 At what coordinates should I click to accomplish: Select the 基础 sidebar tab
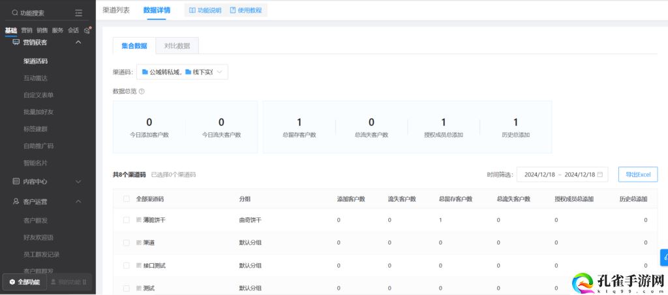[x=11, y=30]
